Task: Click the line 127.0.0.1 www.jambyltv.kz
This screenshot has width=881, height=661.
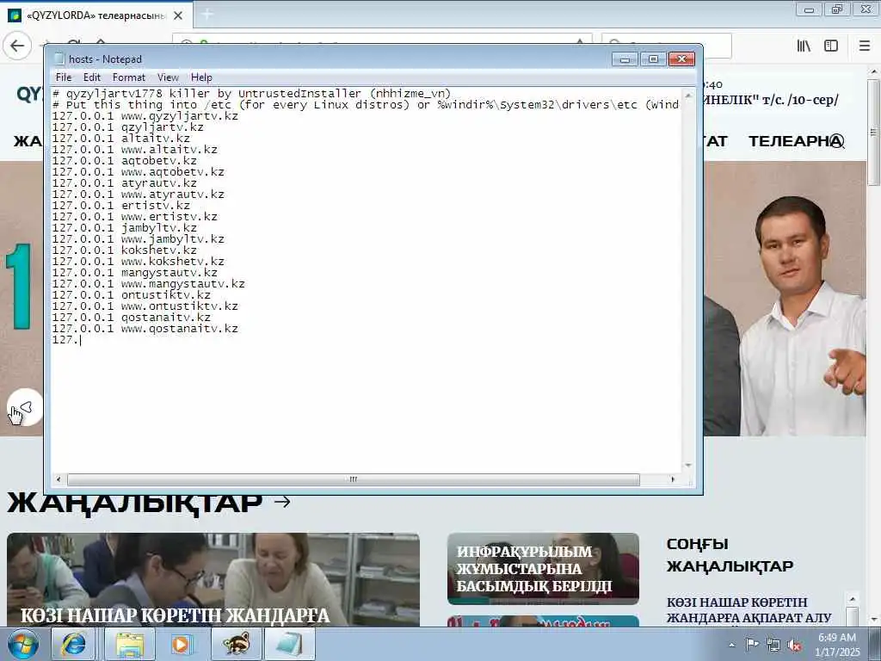Action: (139, 239)
